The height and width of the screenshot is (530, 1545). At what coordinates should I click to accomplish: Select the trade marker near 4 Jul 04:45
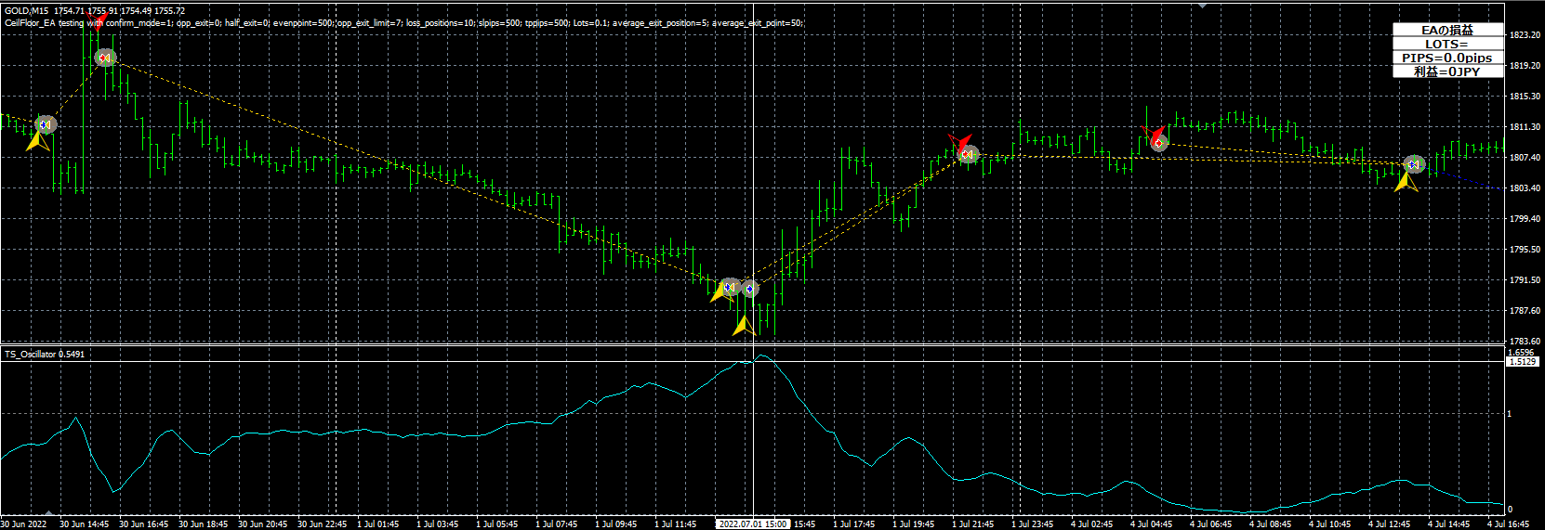coord(1158,143)
